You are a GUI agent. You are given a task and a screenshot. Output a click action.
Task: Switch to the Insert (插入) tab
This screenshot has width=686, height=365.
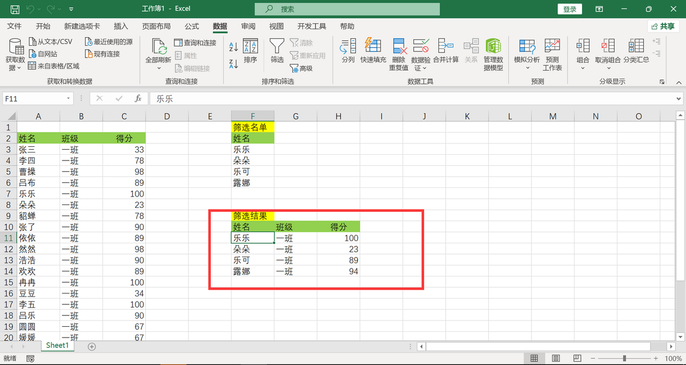[121, 26]
